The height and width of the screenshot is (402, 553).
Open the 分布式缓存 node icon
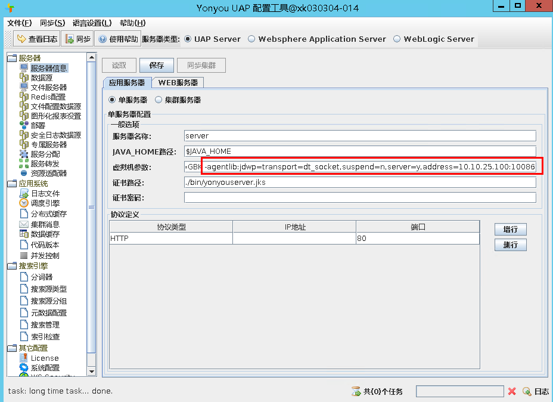[x=24, y=214]
